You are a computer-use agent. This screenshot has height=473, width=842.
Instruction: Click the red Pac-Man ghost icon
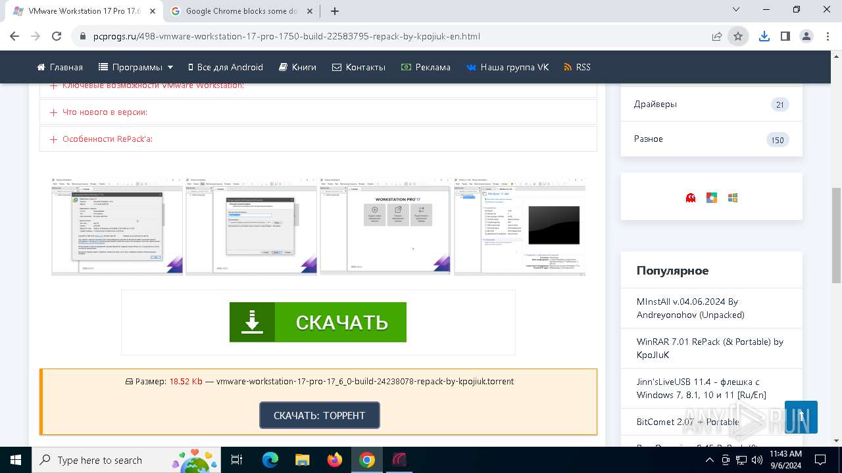pyautogui.click(x=691, y=197)
